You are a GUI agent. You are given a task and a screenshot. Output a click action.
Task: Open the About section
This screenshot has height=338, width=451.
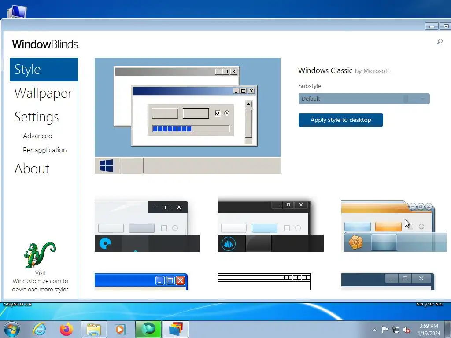coord(32,169)
